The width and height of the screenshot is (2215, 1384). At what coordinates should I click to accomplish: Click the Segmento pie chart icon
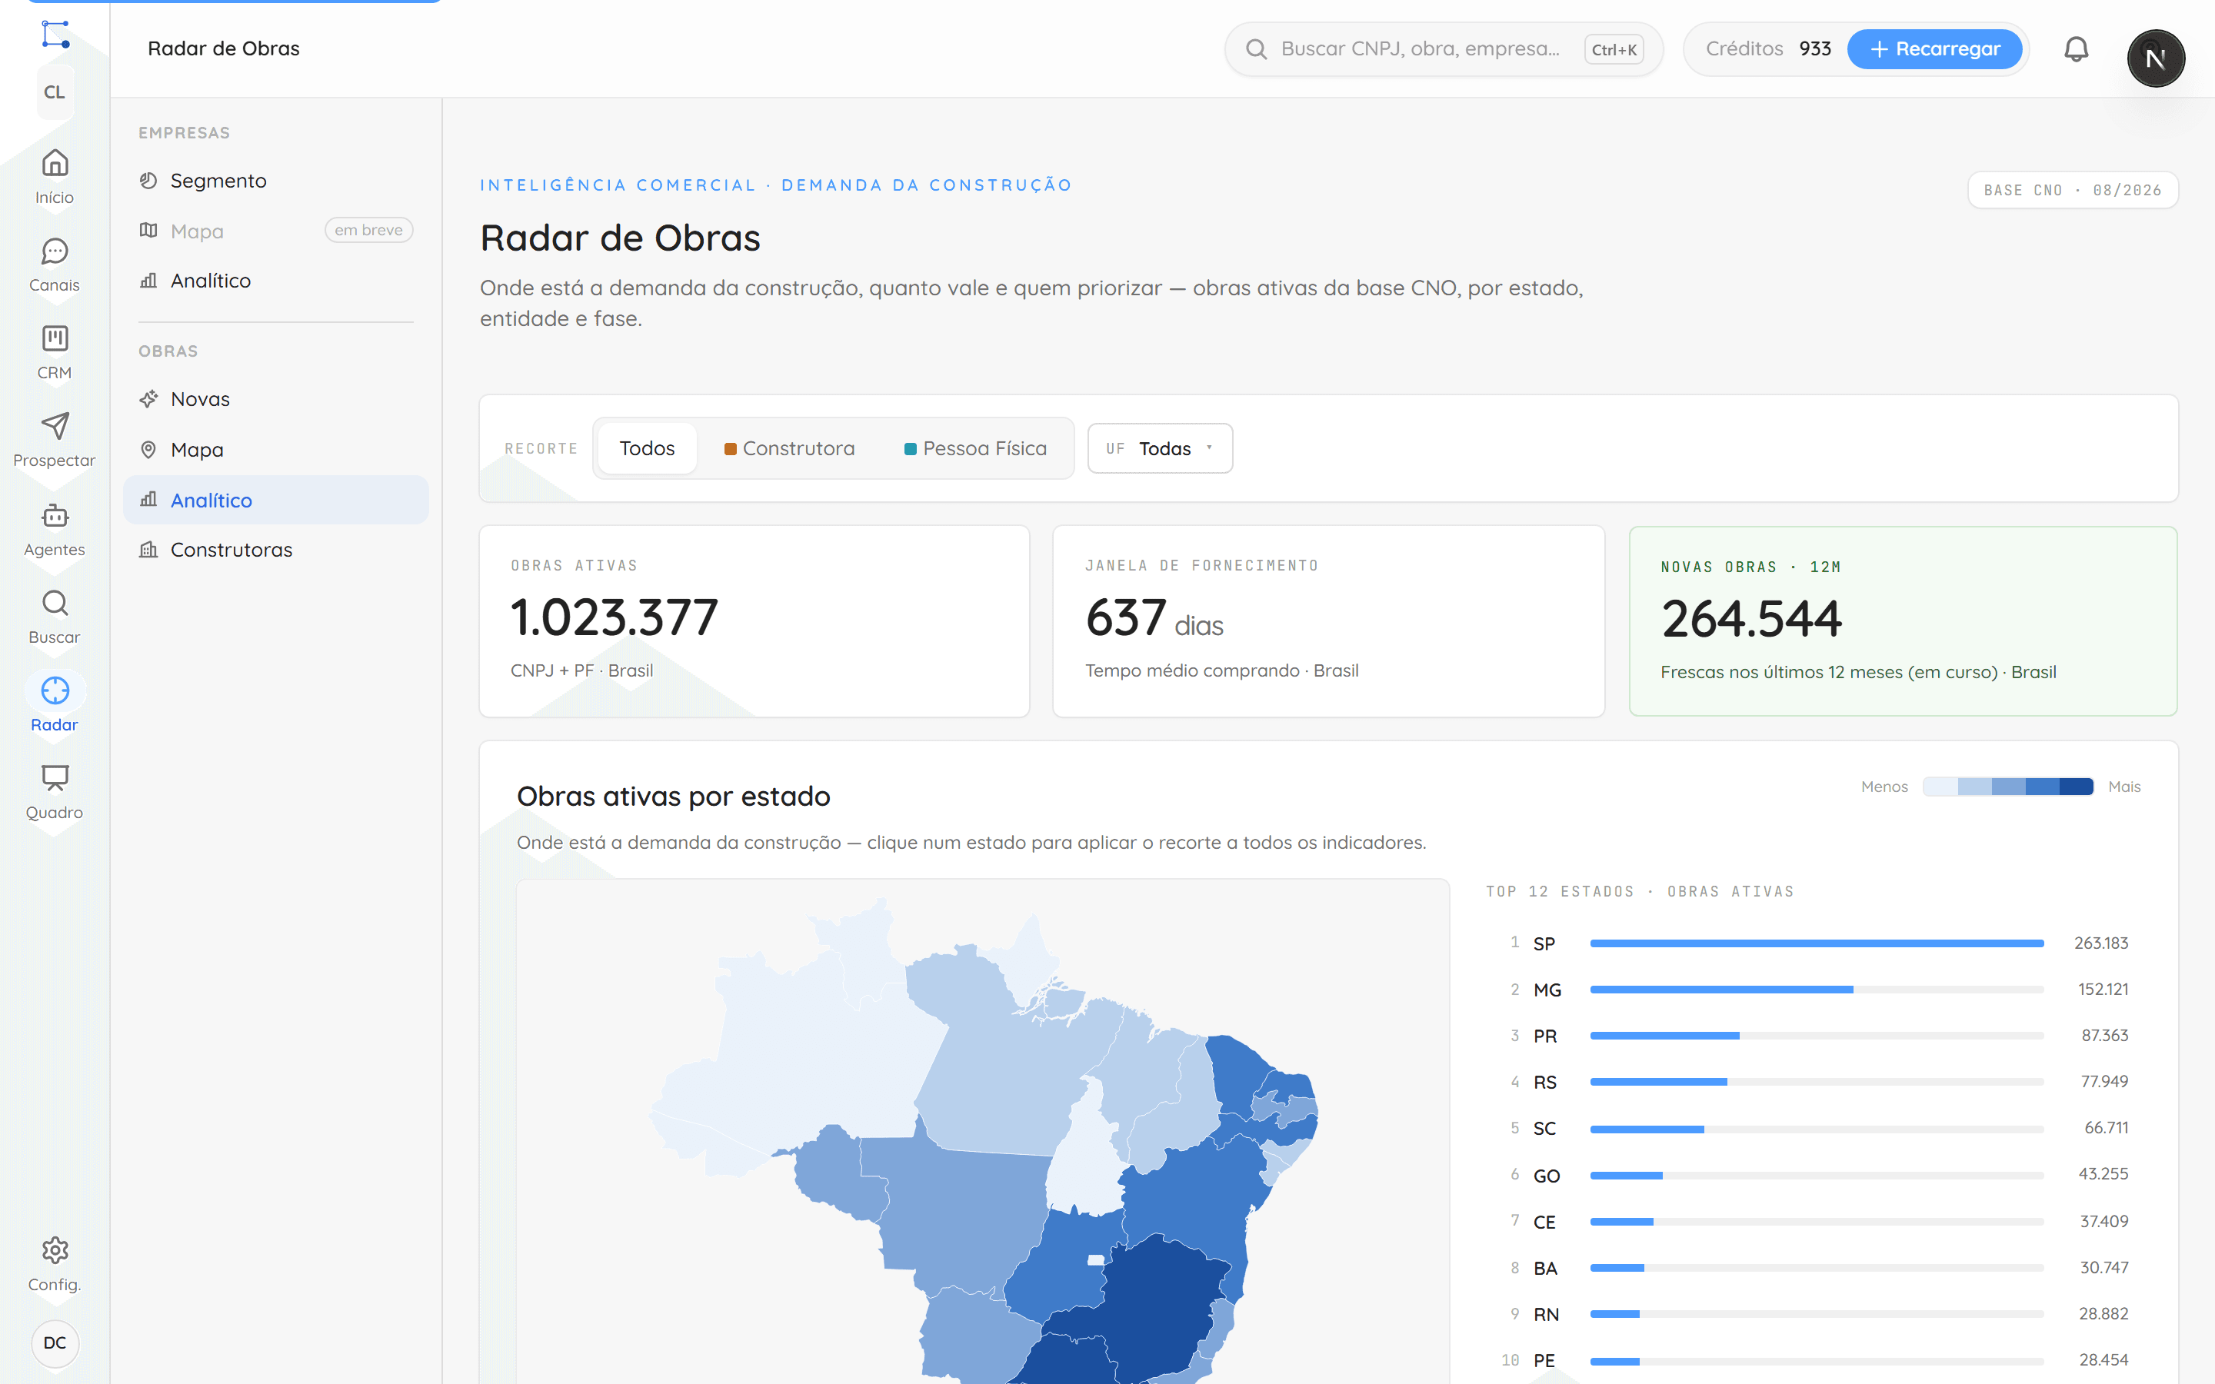click(148, 181)
